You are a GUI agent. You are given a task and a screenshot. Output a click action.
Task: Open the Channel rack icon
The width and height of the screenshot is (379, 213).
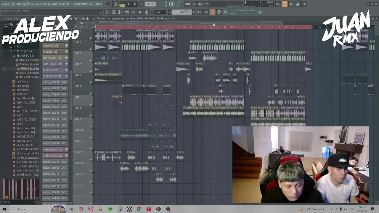coord(114,12)
